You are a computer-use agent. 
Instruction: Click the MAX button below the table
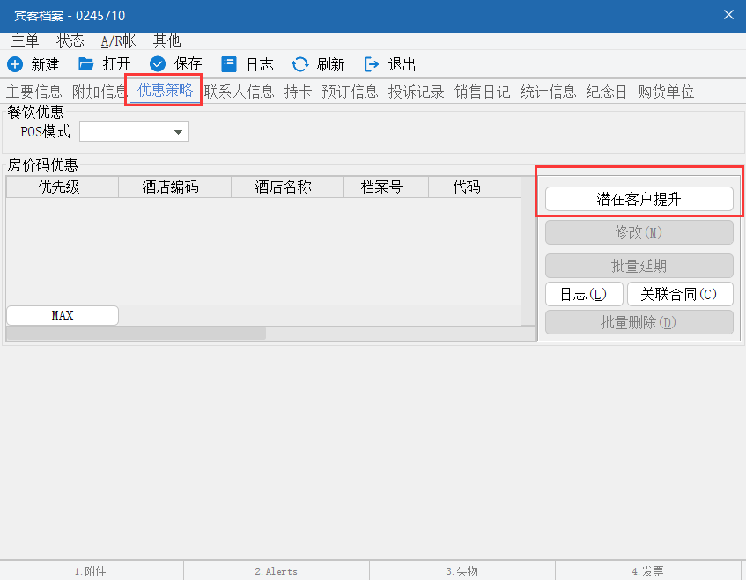[x=63, y=315]
